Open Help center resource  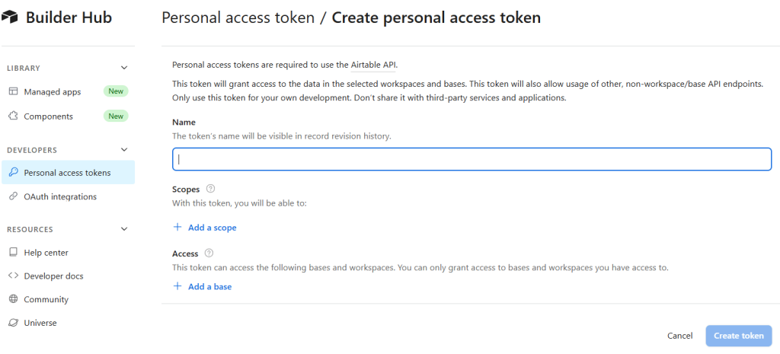click(x=68, y=252)
